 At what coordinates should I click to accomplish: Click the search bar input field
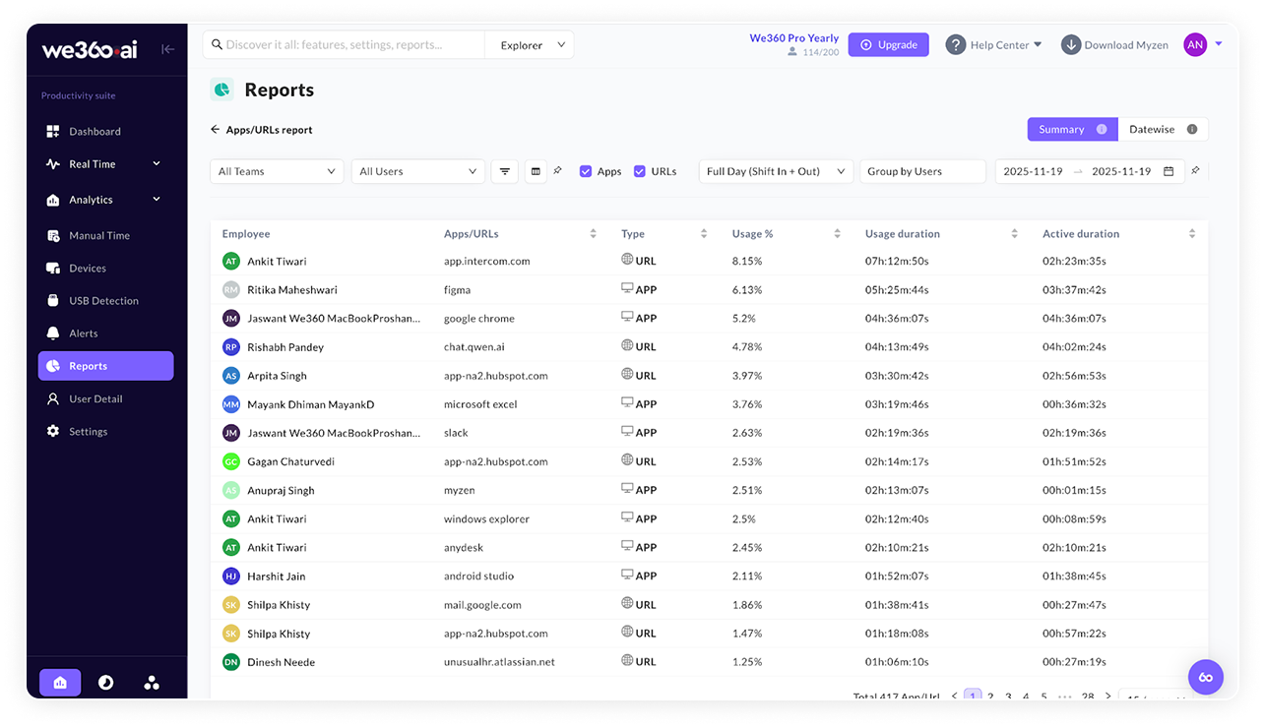[x=345, y=45]
